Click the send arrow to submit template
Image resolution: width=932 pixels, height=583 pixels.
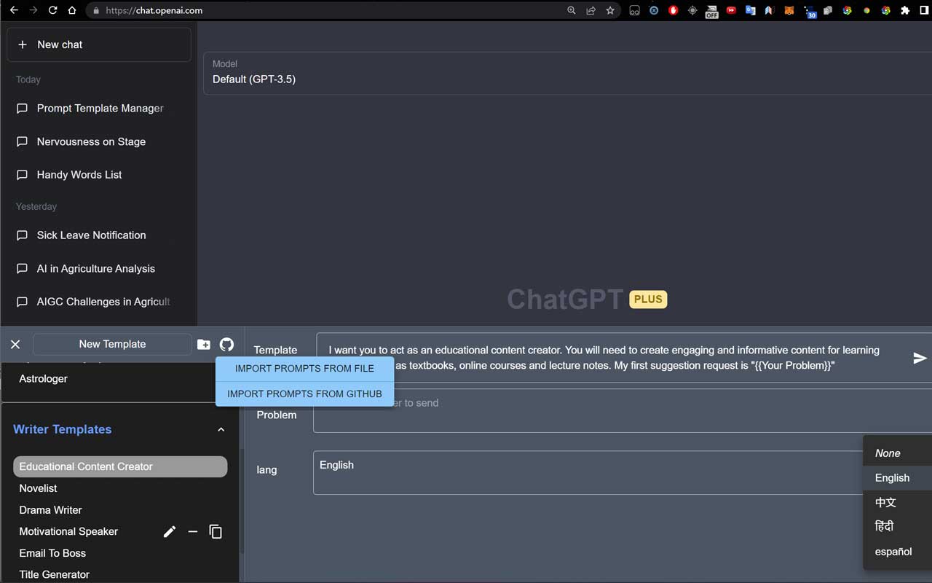click(x=920, y=358)
